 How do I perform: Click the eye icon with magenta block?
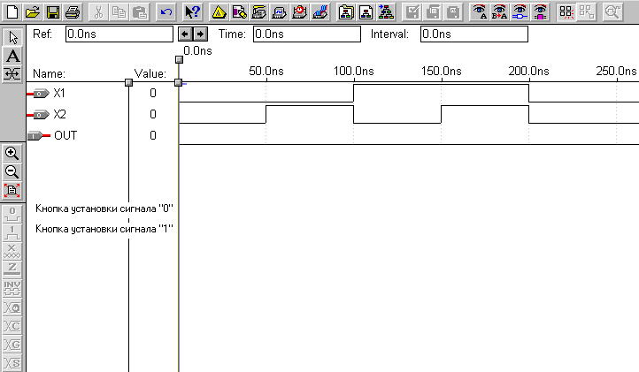point(541,12)
